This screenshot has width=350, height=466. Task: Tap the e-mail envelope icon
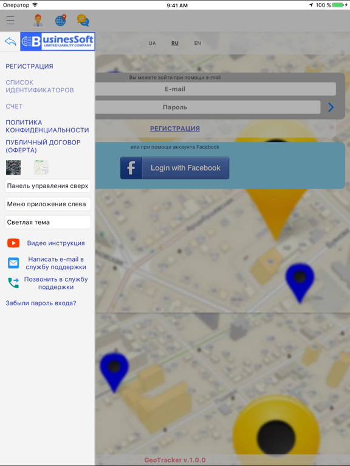click(13, 263)
